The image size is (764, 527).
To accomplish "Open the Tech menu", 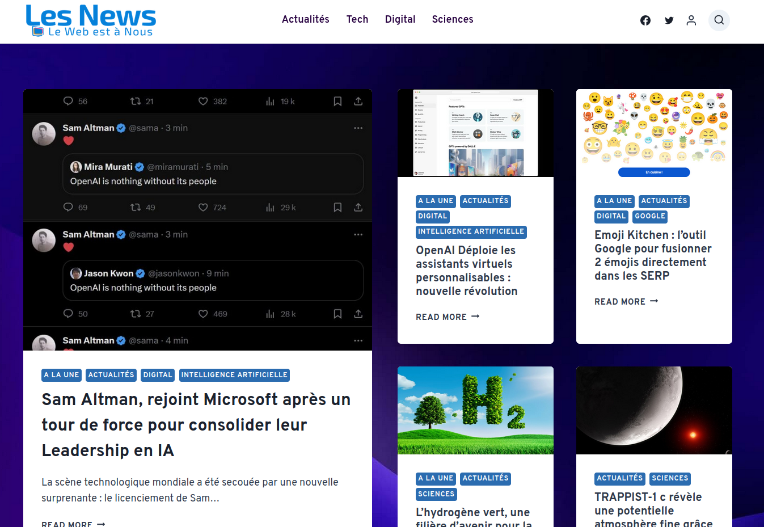I will tap(357, 19).
